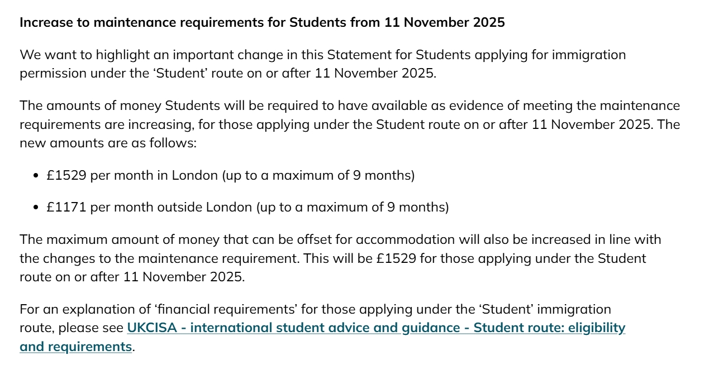Image resolution: width=709 pixels, height=365 pixels.
Task: Click the line "new amounts are as follows:"
Action: pos(108,142)
